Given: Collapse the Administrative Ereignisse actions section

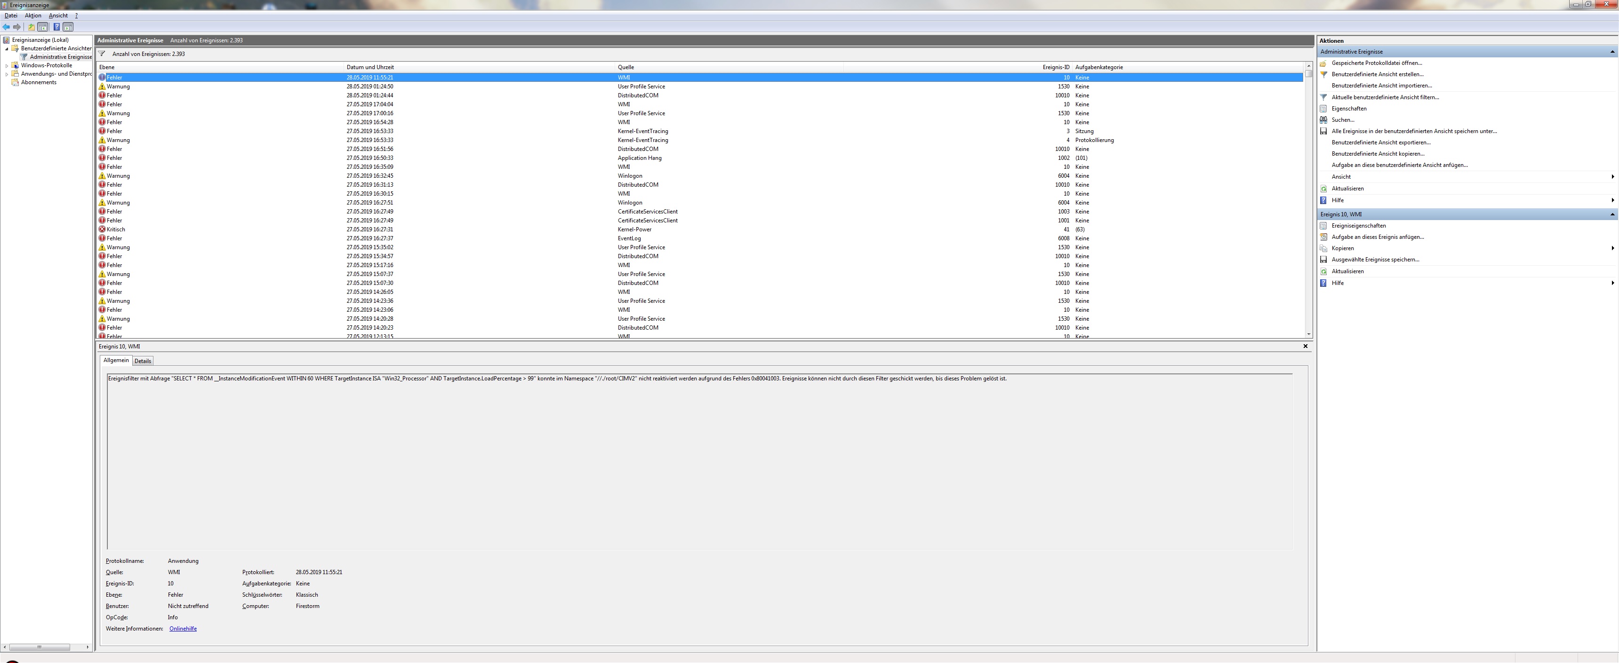Looking at the screenshot, I should click(x=1612, y=51).
